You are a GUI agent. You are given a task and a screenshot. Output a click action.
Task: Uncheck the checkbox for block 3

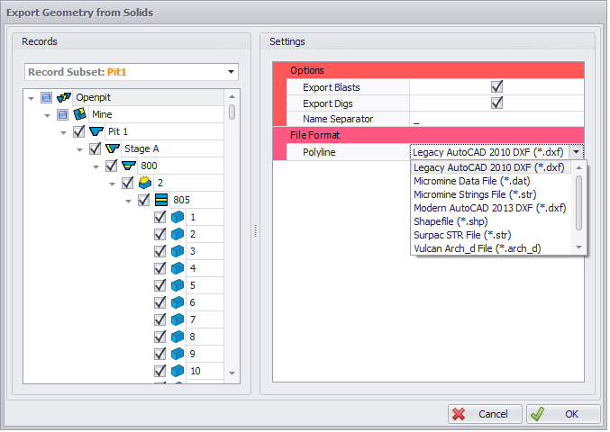point(159,251)
